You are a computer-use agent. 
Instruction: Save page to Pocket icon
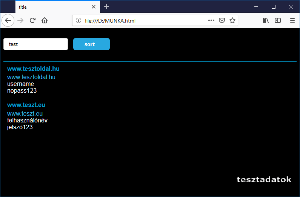tap(222, 20)
